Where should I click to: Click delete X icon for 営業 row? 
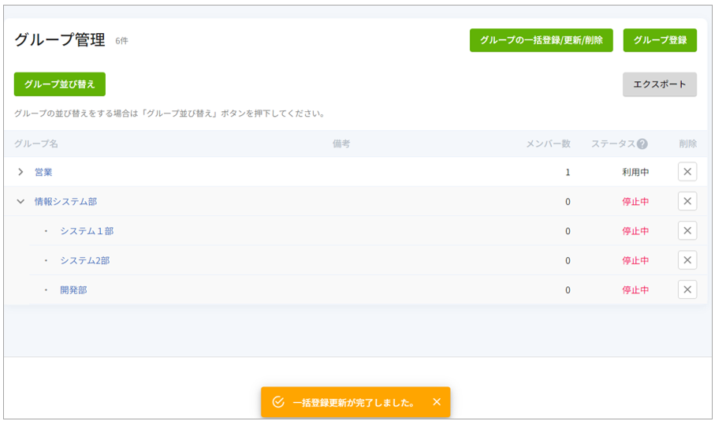[x=687, y=172]
